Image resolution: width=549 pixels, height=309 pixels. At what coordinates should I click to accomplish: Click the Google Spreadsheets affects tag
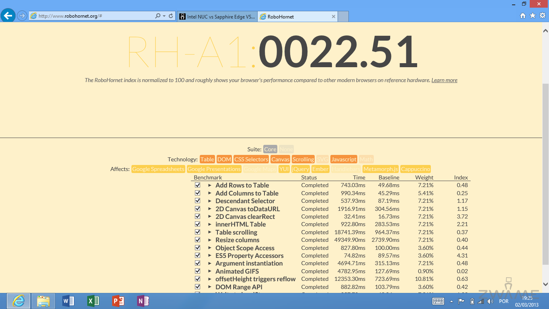(x=158, y=169)
